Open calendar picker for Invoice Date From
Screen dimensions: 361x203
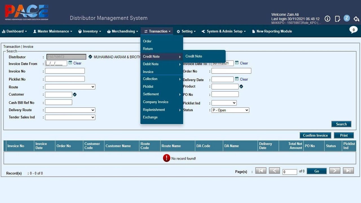point(70,63)
